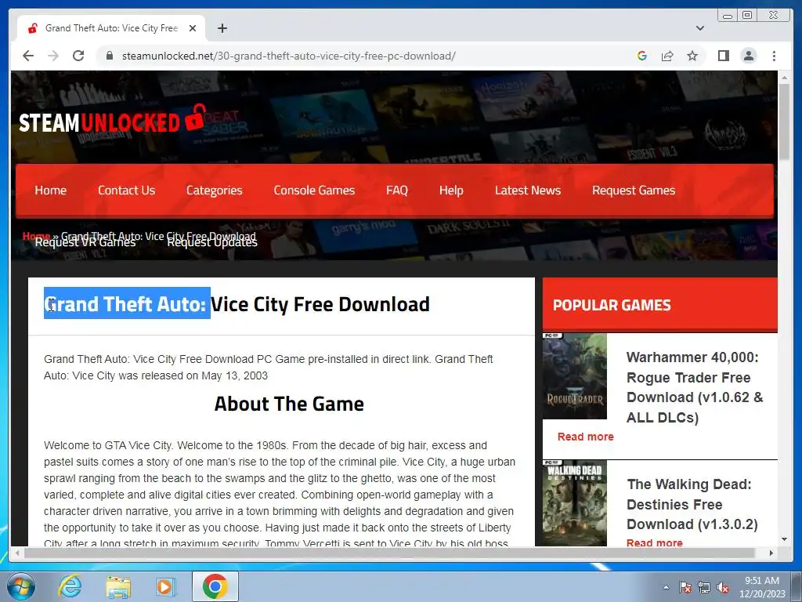Click the network tray icon

coord(704,587)
